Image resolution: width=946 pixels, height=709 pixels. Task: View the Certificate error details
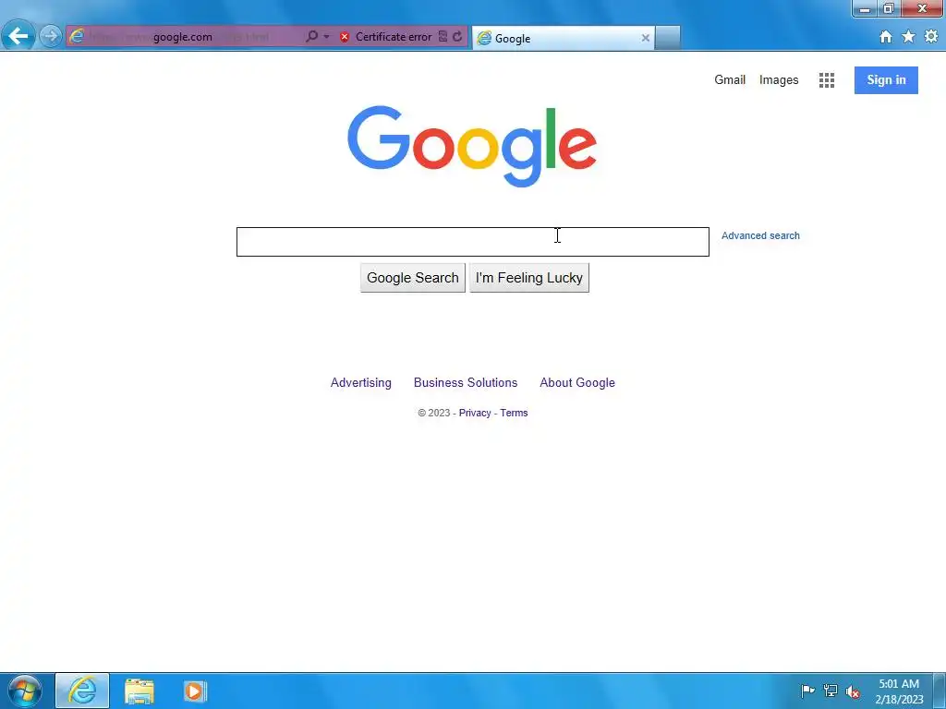pyautogui.click(x=394, y=37)
